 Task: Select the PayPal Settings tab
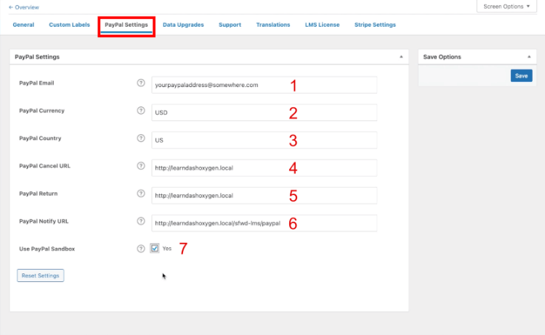pos(126,25)
